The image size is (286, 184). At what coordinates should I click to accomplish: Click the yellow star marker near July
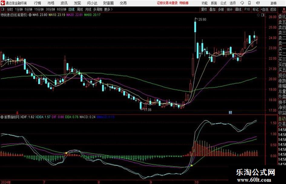click(x=66, y=153)
